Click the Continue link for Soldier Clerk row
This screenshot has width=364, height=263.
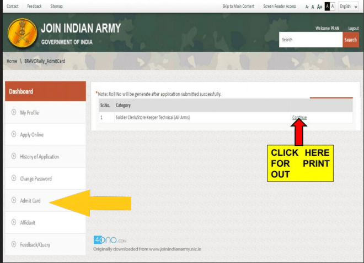(299, 117)
